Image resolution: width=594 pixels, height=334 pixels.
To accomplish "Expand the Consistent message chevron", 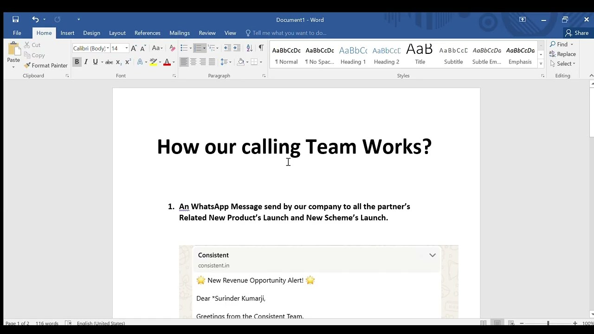I will (x=433, y=255).
